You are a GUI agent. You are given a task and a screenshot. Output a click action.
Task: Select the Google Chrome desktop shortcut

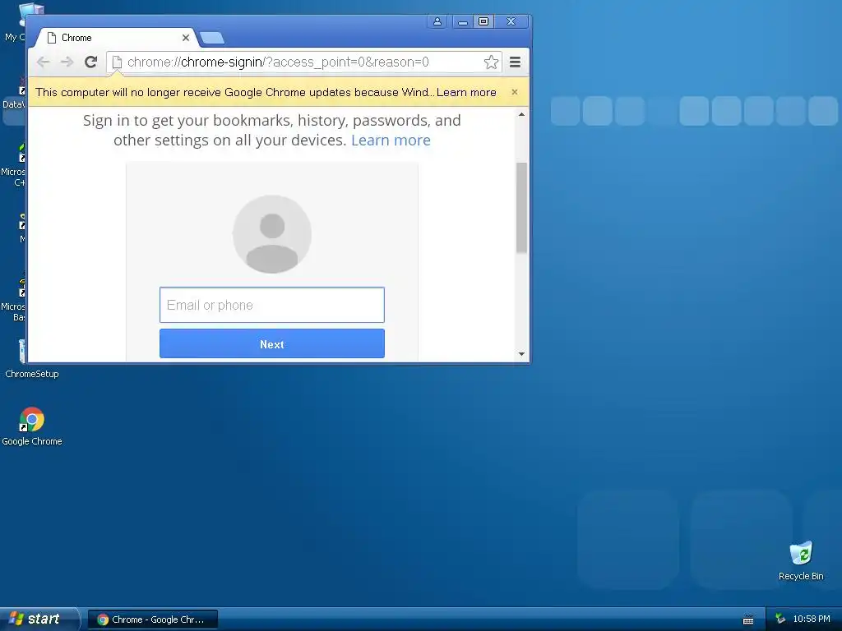[x=32, y=426]
